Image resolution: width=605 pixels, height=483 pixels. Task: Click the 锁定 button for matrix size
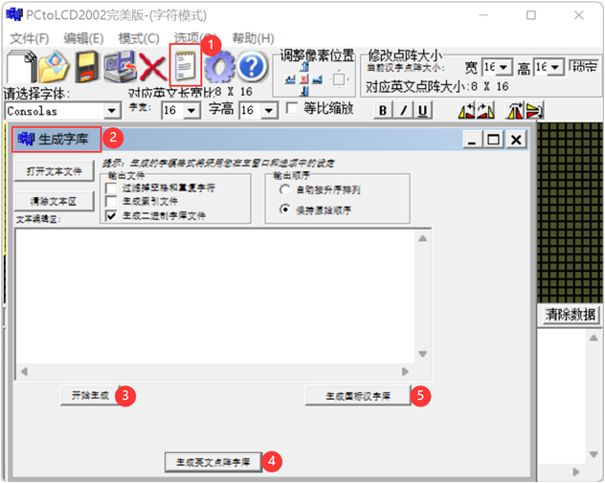tap(585, 67)
